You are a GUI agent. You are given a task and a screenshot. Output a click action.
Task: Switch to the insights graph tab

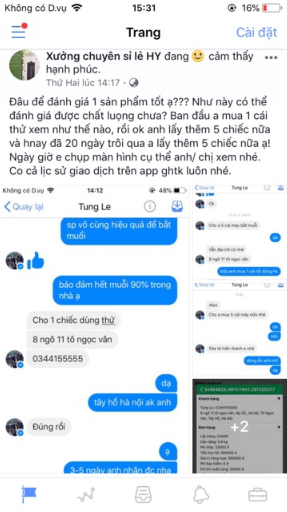(86, 494)
